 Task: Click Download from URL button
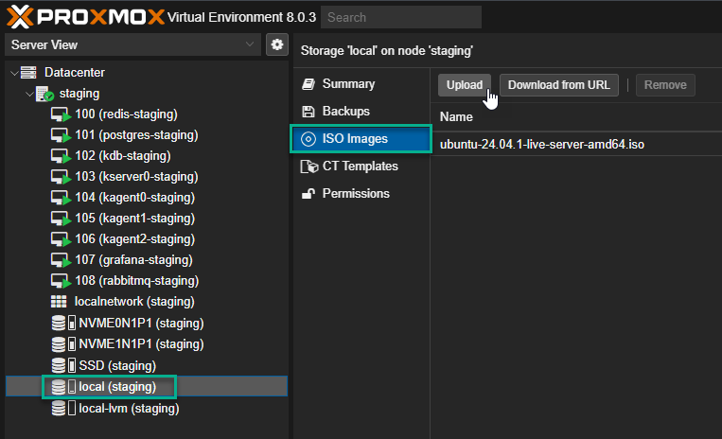tap(558, 85)
